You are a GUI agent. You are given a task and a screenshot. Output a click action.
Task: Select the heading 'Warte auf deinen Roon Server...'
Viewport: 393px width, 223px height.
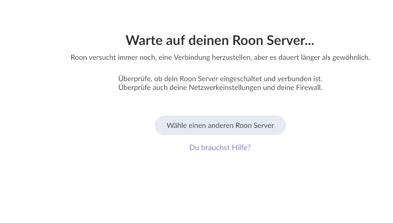[x=220, y=40]
